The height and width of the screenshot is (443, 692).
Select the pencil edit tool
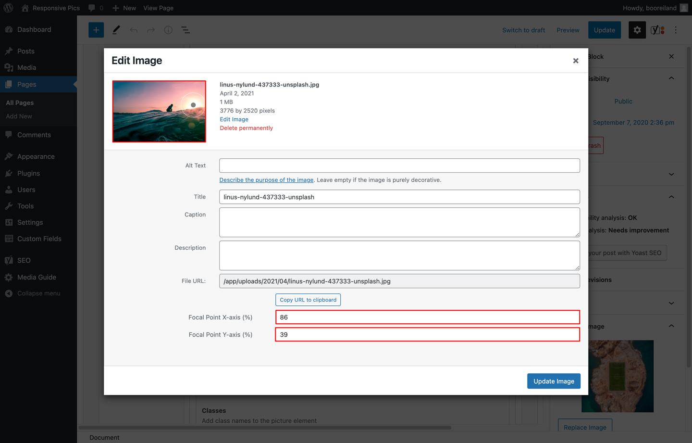point(116,30)
